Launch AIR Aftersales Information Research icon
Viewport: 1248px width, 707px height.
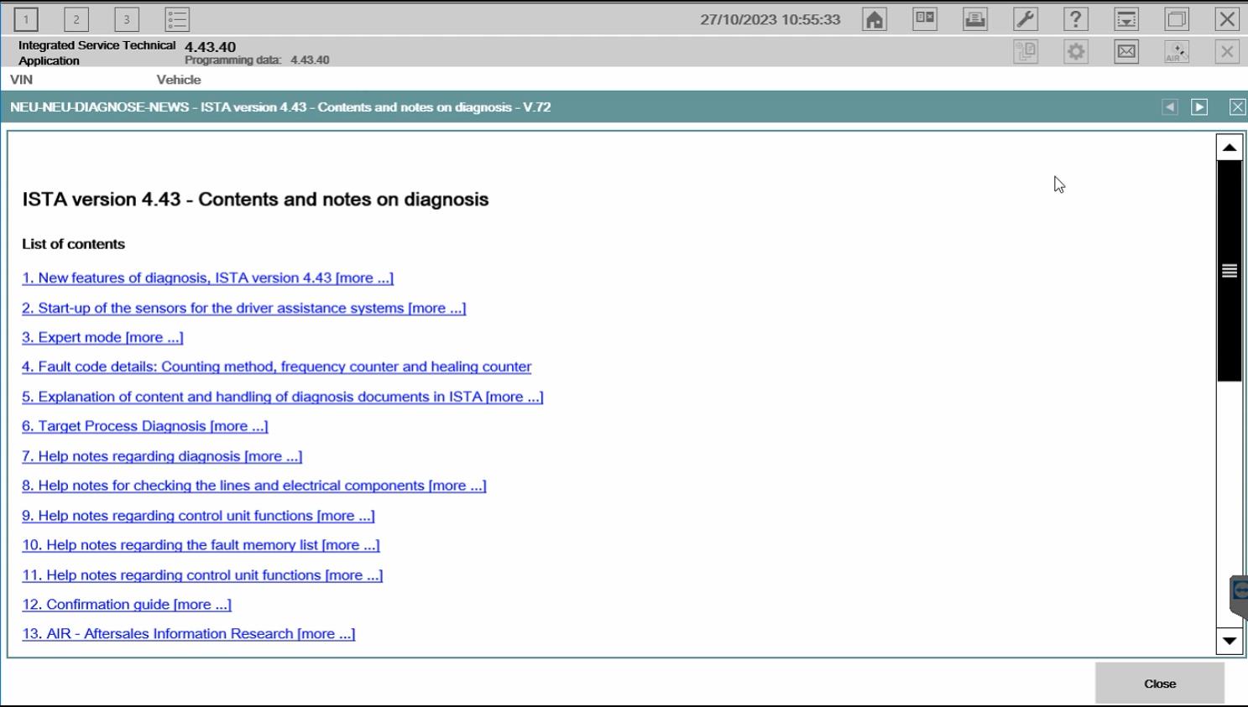[x=1177, y=52]
